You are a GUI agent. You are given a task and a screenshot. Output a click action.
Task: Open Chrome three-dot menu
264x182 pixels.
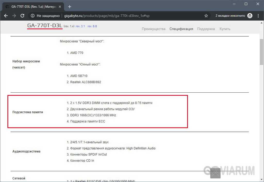[x=258, y=16]
